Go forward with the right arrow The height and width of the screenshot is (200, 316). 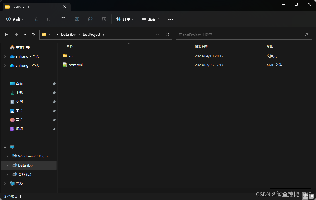(x=16, y=35)
